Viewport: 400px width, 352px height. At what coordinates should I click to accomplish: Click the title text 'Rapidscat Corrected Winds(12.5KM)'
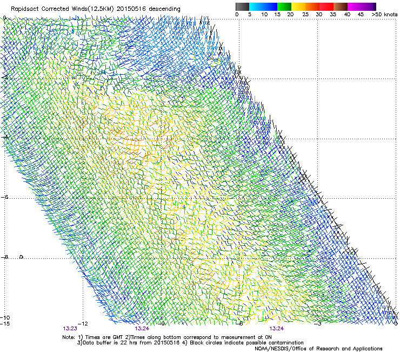click(x=62, y=9)
